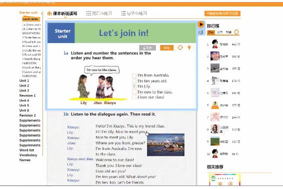Viewport: 283px width, 189px height.
Task: Select sidebar item 6 Read and
Action: point(31,54)
